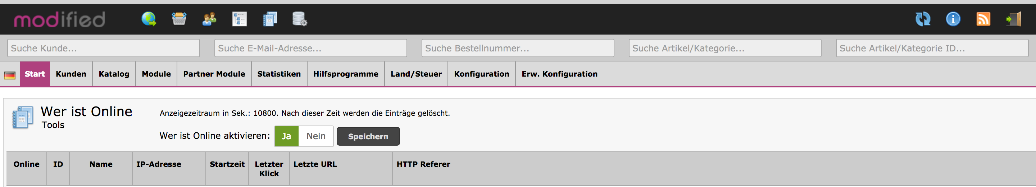Log out using the door icon
Image resolution: width=1036 pixels, height=187 pixels.
pyautogui.click(x=1013, y=19)
